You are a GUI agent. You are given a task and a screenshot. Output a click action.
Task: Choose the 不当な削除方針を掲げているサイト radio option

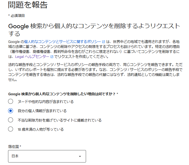[11, 120]
